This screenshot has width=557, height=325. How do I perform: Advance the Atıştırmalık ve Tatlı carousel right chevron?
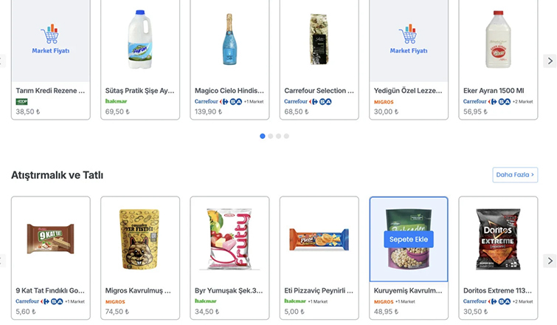click(550, 261)
